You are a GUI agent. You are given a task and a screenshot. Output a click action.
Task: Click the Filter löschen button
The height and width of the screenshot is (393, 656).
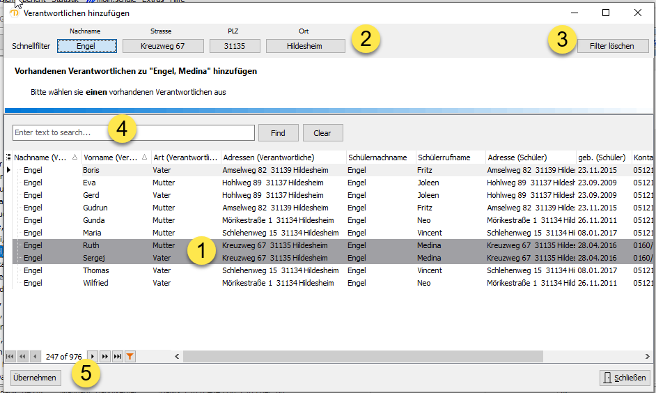(612, 46)
